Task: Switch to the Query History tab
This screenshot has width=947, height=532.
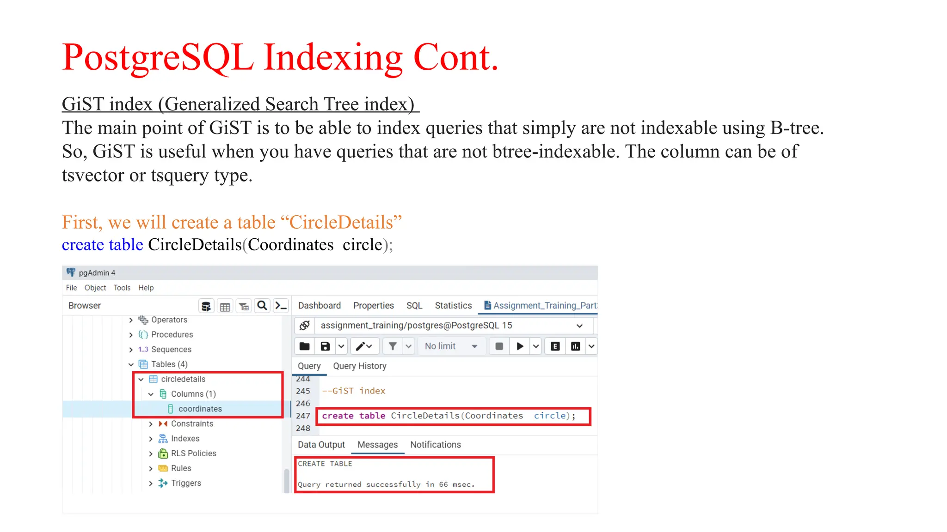Action: tap(360, 366)
